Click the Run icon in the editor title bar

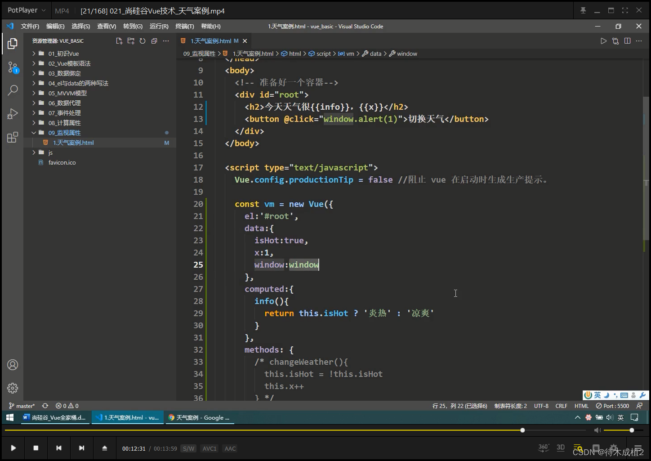coord(603,41)
